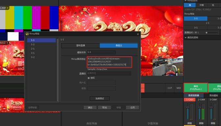Toggle the follow button under 3-CAM
Image resolution: width=221 pixels, height=126 pixels.
(213, 123)
